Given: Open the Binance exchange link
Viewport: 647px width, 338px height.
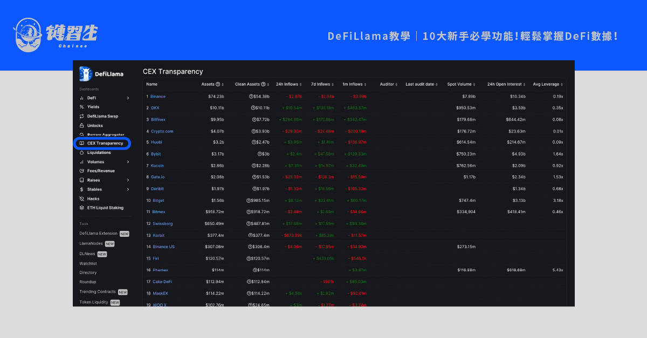Looking at the screenshot, I should (158, 96).
